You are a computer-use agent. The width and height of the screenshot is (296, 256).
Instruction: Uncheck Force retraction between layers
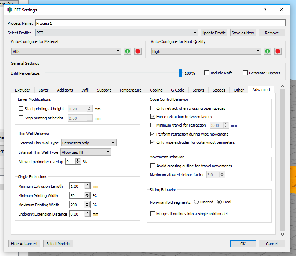coord(152,117)
